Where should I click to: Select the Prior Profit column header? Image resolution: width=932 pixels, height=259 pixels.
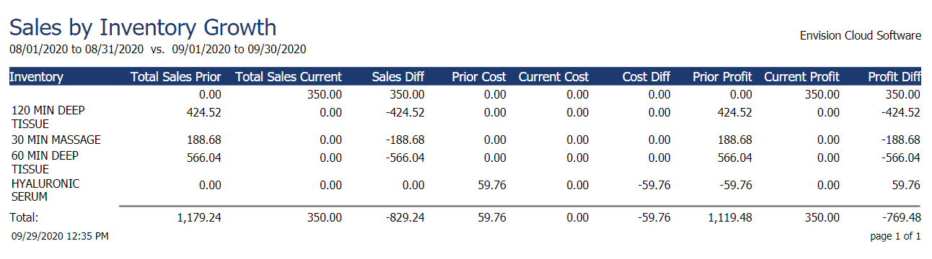[722, 77]
